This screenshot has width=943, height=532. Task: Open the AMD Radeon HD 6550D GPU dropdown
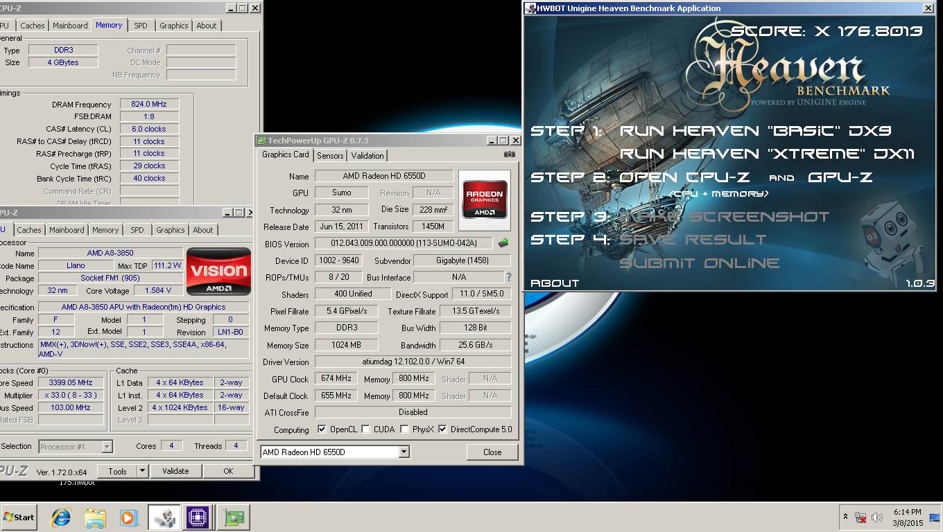click(404, 452)
